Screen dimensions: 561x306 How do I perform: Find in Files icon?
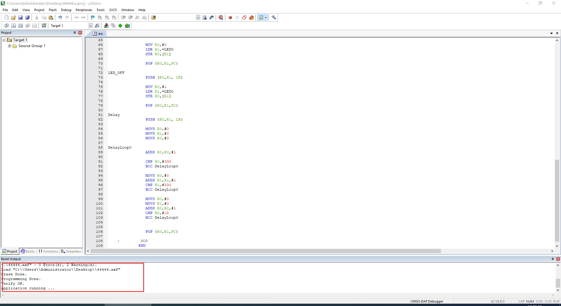click(154, 18)
